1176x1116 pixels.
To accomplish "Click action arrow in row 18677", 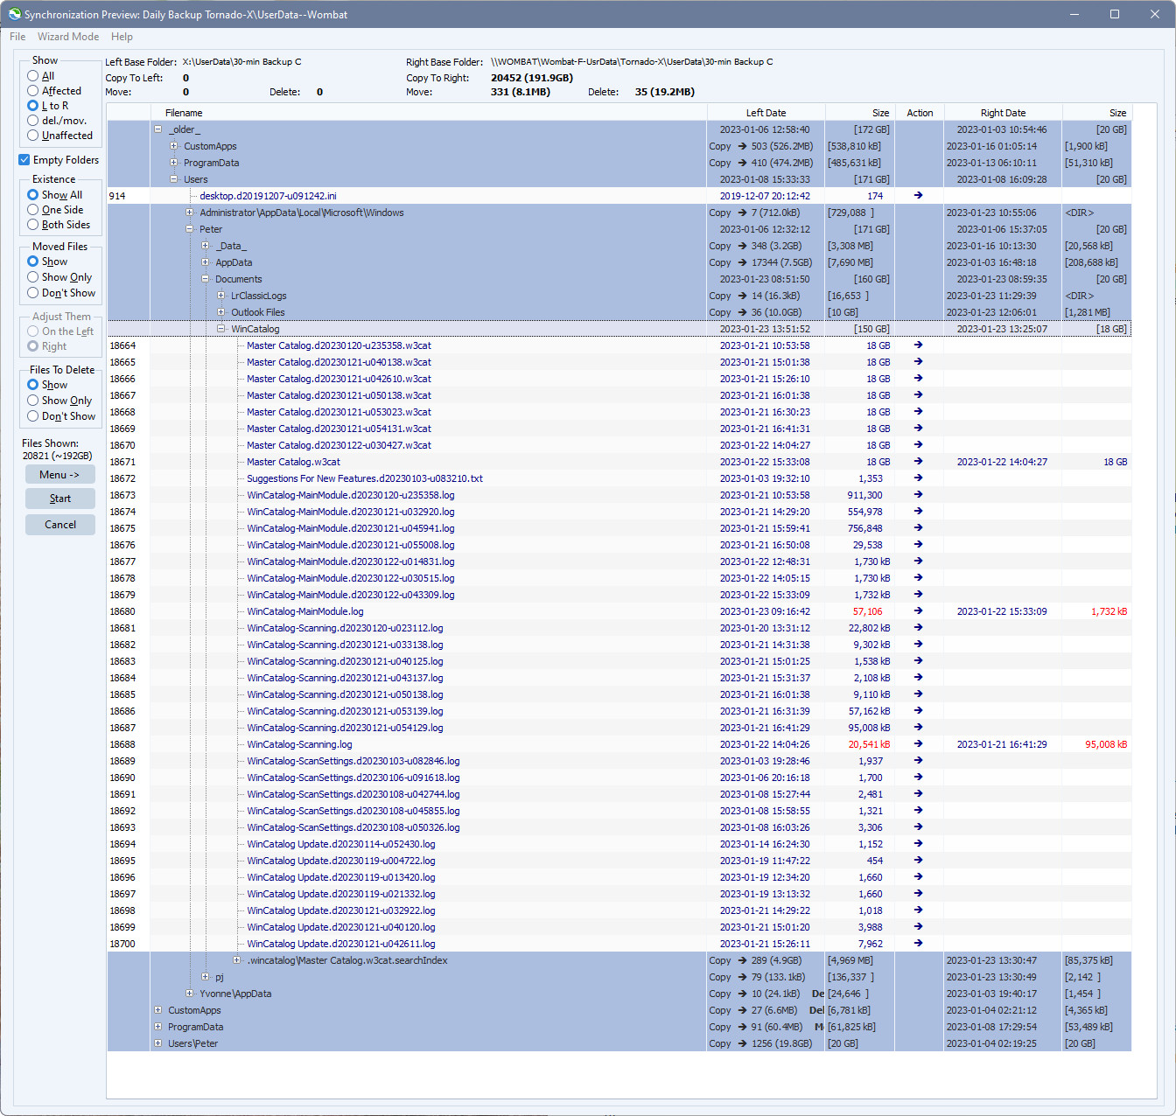I will click(918, 561).
